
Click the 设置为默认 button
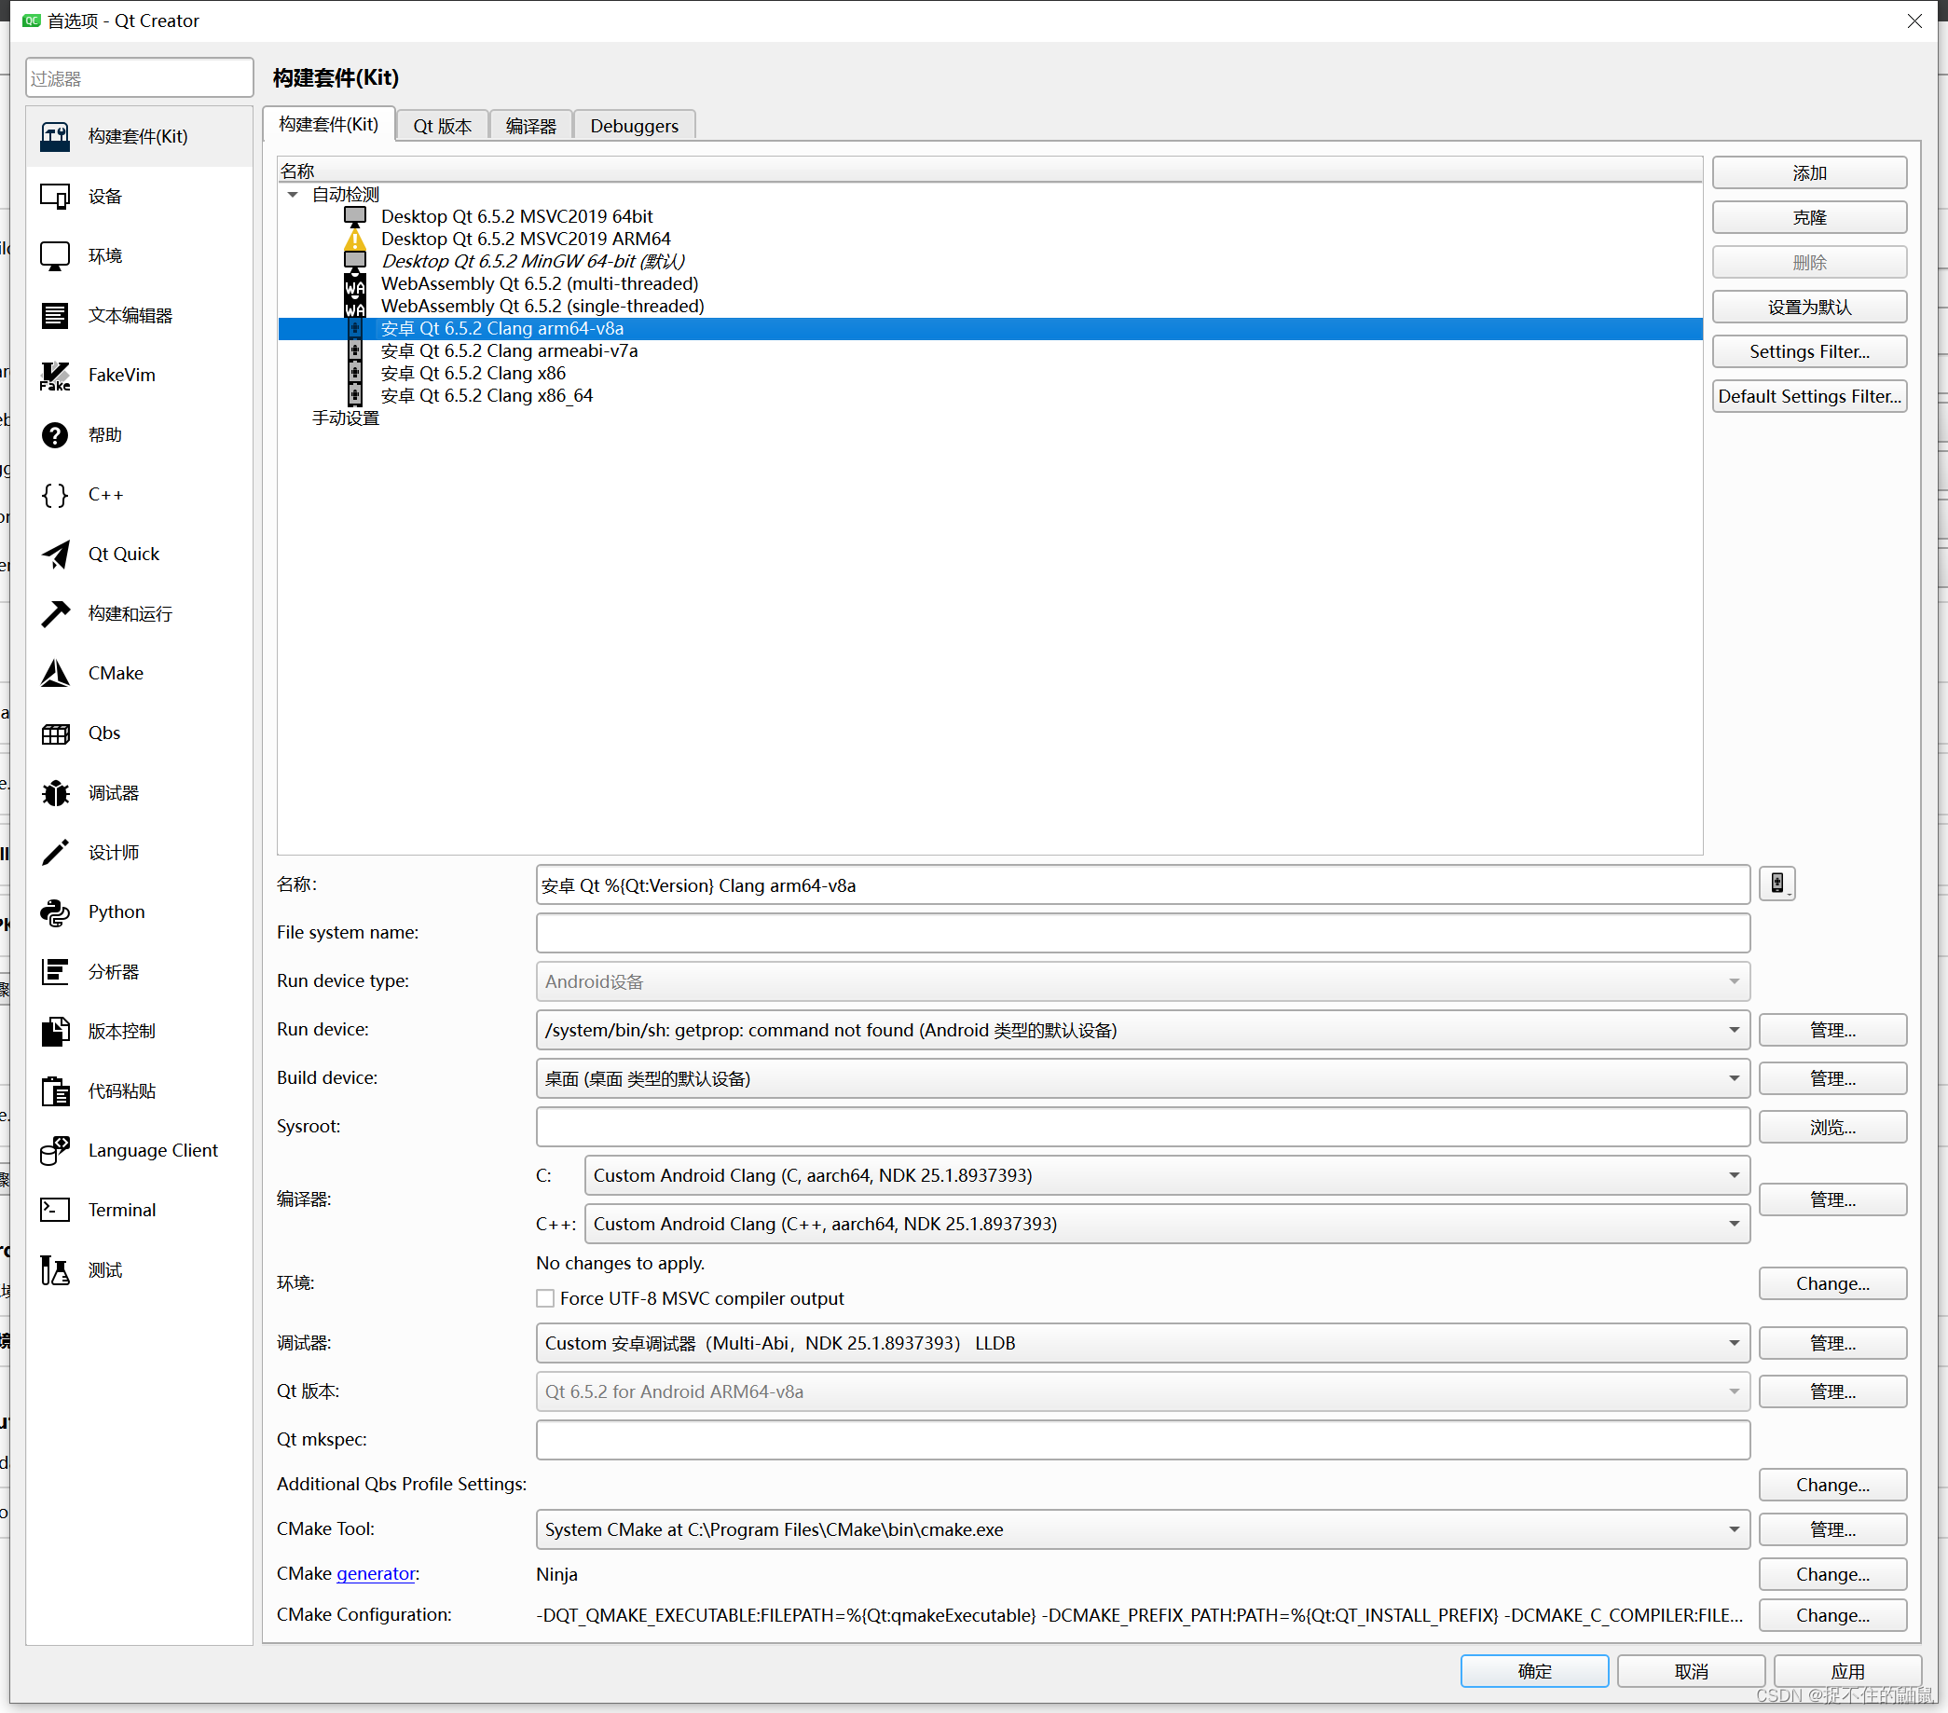point(1808,307)
